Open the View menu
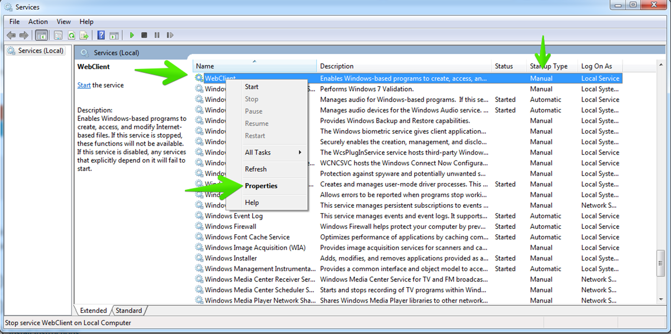Image resolution: width=671 pixels, height=334 pixels. click(63, 22)
